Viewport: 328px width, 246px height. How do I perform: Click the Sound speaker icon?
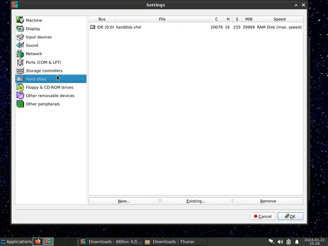click(x=20, y=45)
